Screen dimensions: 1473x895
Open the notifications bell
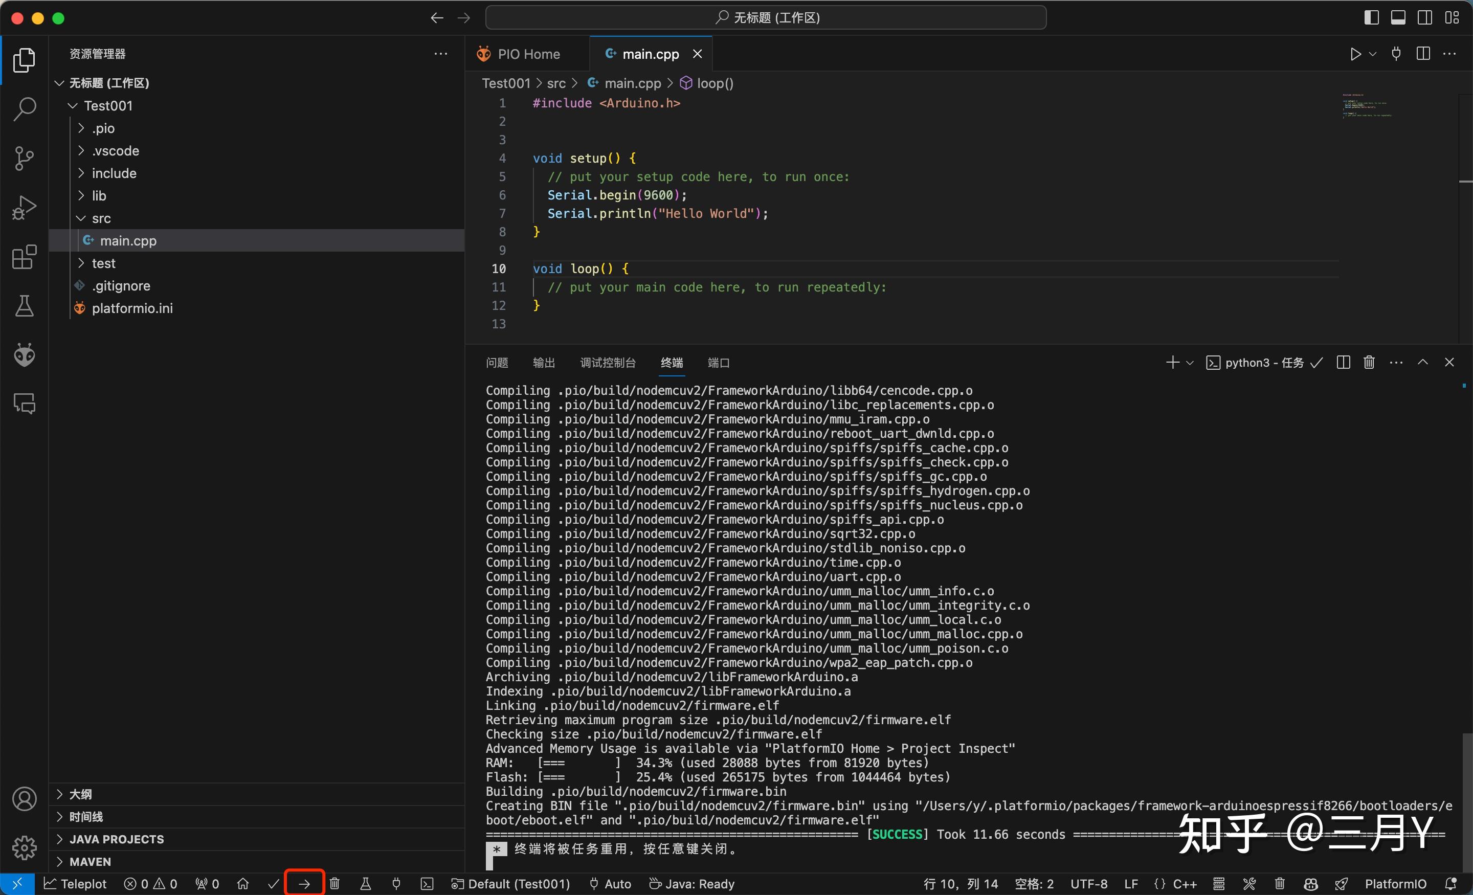point(1451,884)
